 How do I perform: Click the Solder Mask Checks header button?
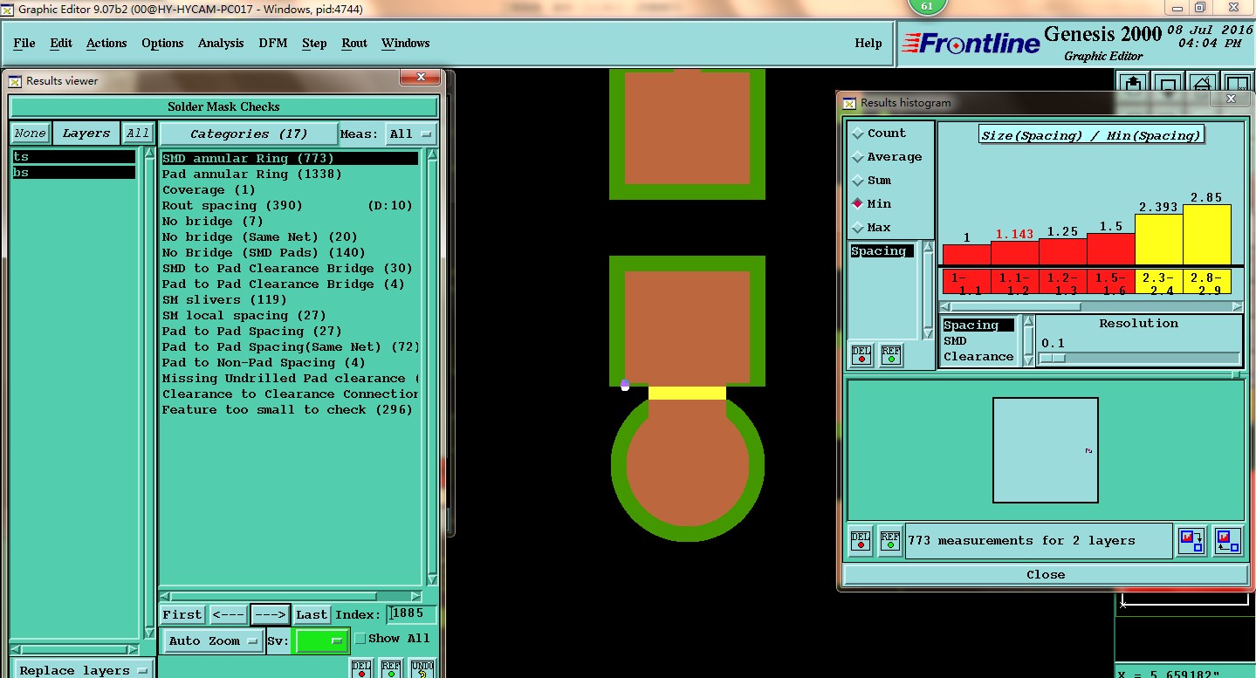(223, 107)
